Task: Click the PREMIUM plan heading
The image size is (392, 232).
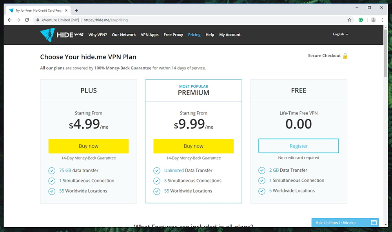Action: [x=194, y=93]
